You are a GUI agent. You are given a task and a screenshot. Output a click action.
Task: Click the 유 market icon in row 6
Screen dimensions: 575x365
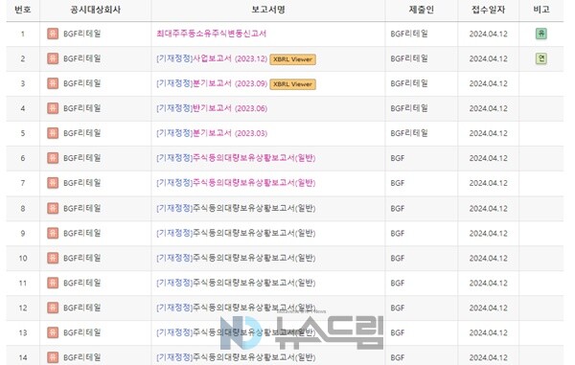[53, 158]
